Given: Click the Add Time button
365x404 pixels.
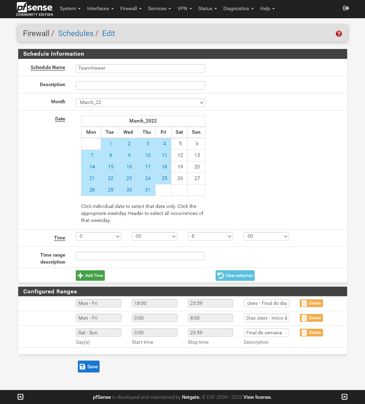Looking at the screenshot, I should coord(90,276).
